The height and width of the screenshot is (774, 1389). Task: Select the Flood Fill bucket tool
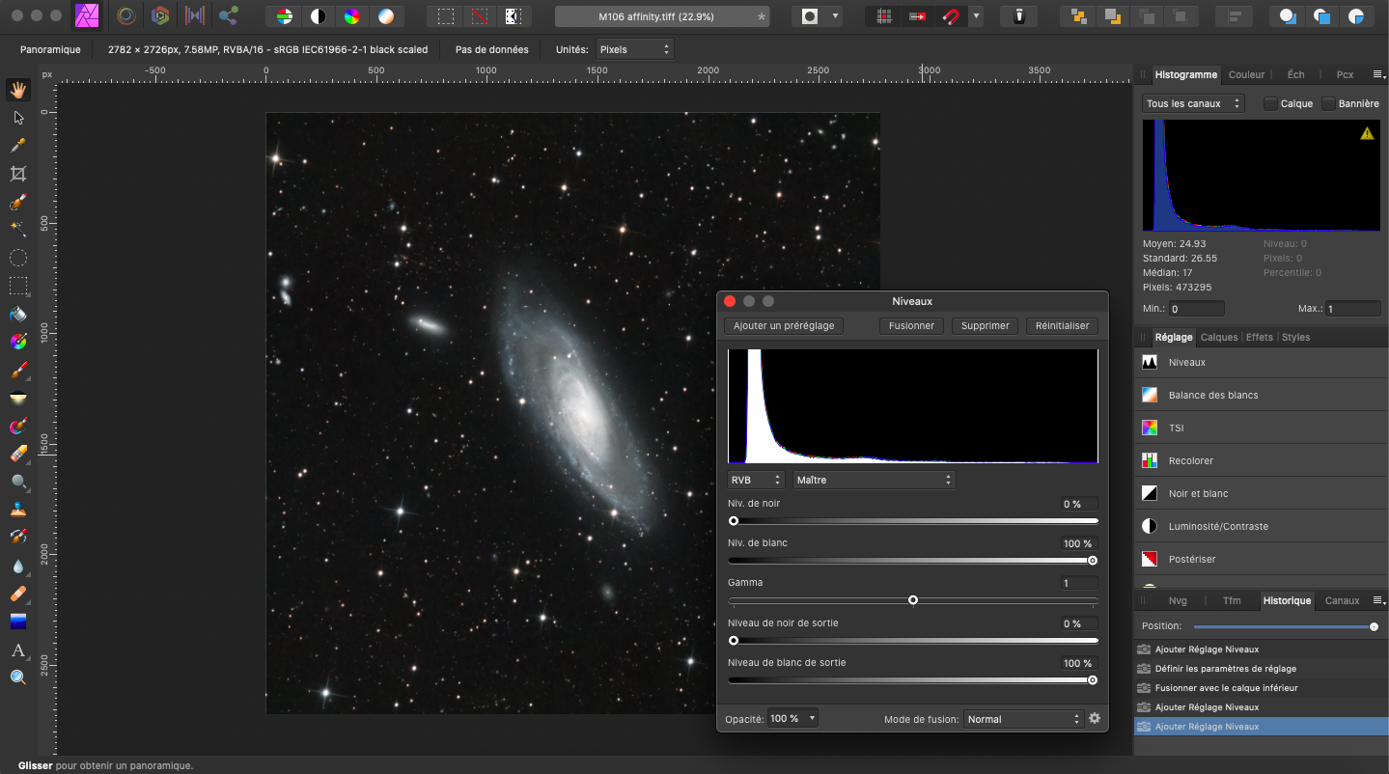coord(17,314)
